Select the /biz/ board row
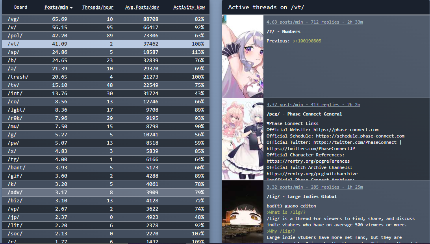Viewport: 430px width, 244px height. (105, 201)
